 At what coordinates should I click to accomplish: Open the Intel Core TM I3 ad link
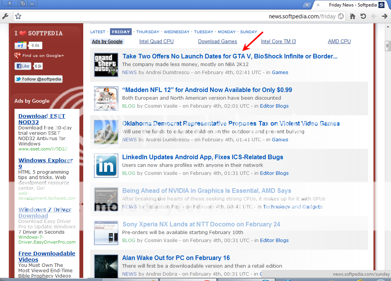pos(278,41)
